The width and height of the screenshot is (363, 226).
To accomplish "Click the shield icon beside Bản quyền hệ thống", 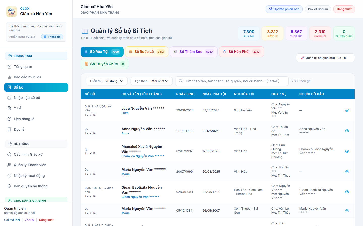I will coord(9,186).
